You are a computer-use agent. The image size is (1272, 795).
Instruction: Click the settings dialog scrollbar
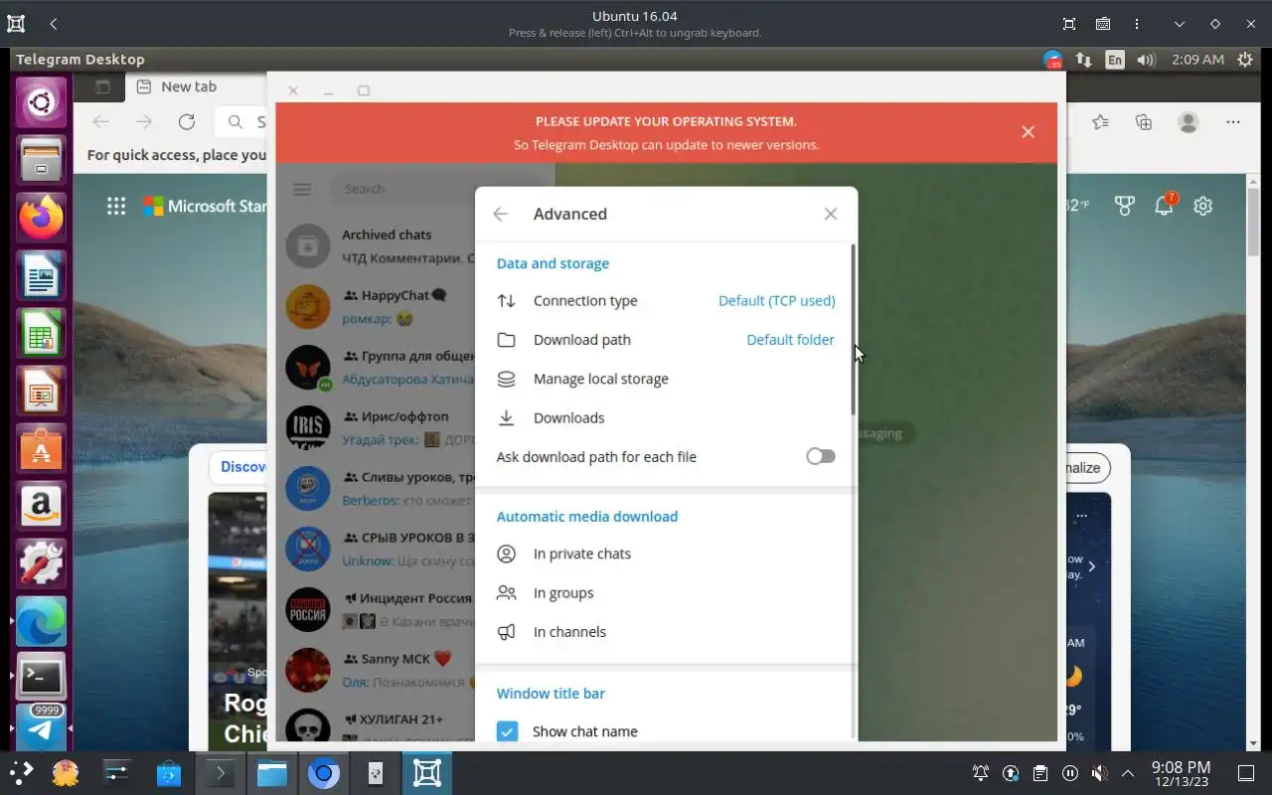coord(853,331)
